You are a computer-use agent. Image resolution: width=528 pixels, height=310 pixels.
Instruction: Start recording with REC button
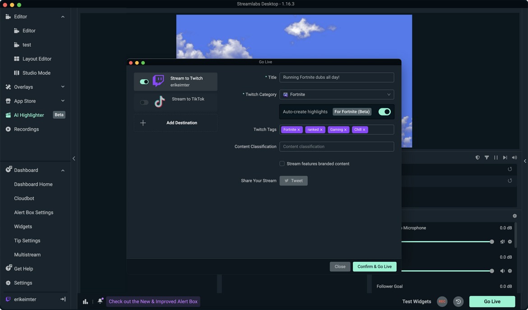(442, 301)
